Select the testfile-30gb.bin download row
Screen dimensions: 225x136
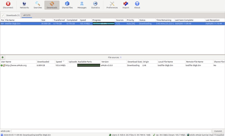pos(112,24)
